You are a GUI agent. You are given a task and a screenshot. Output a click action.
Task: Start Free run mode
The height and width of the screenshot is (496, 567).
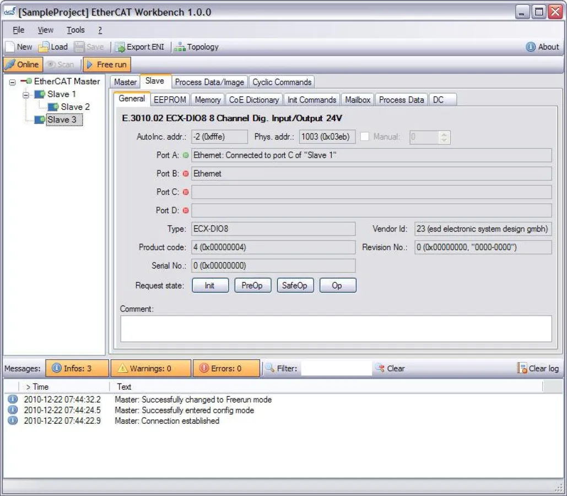[106, 64]
